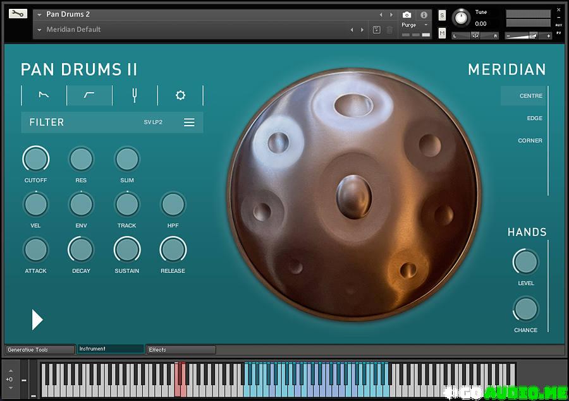Click the VEL knob
The width and height of the screenshot is (569, 401).
(x=35, y=205)
